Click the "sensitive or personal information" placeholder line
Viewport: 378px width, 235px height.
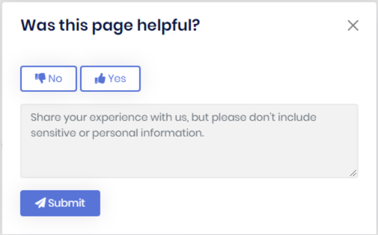(117, 133)
